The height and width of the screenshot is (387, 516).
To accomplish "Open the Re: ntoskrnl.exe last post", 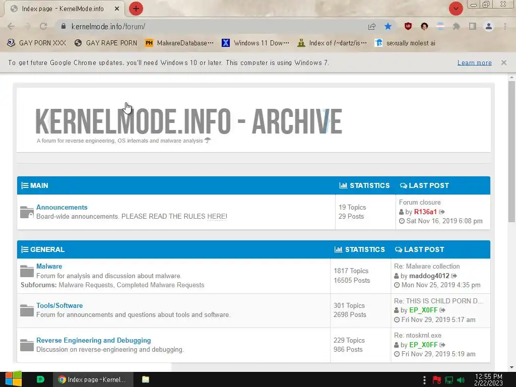I will [x=418, y=335].
